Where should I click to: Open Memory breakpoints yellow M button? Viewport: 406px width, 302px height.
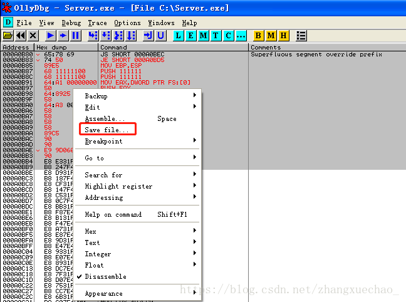271,36
